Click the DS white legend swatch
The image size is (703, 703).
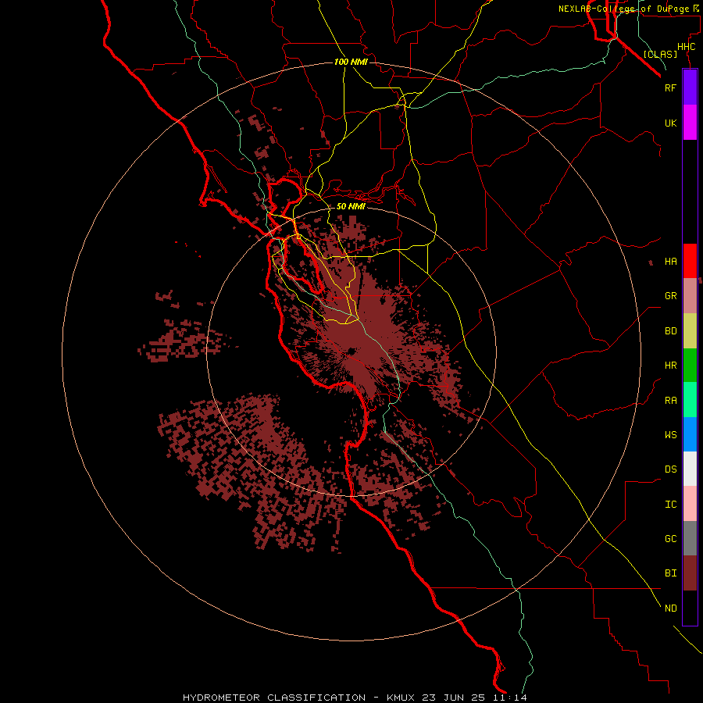pos(690,469)
